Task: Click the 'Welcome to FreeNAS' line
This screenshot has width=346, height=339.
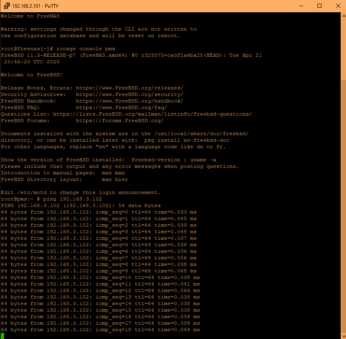Action: point(30,16)
